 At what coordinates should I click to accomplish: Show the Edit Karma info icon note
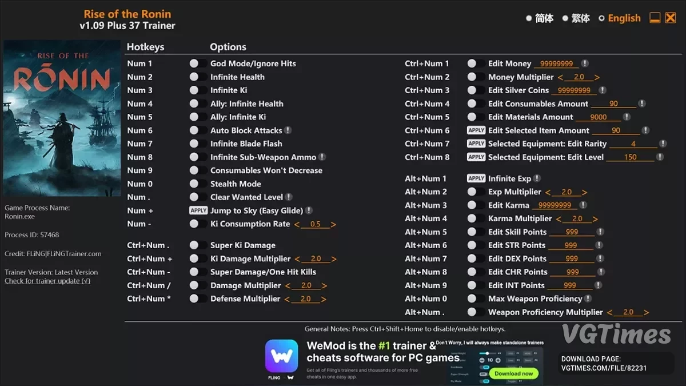[584, 205]
